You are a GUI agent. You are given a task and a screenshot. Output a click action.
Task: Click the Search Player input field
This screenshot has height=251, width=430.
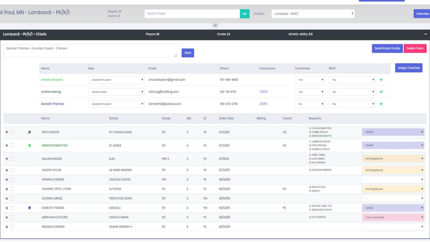192,14
